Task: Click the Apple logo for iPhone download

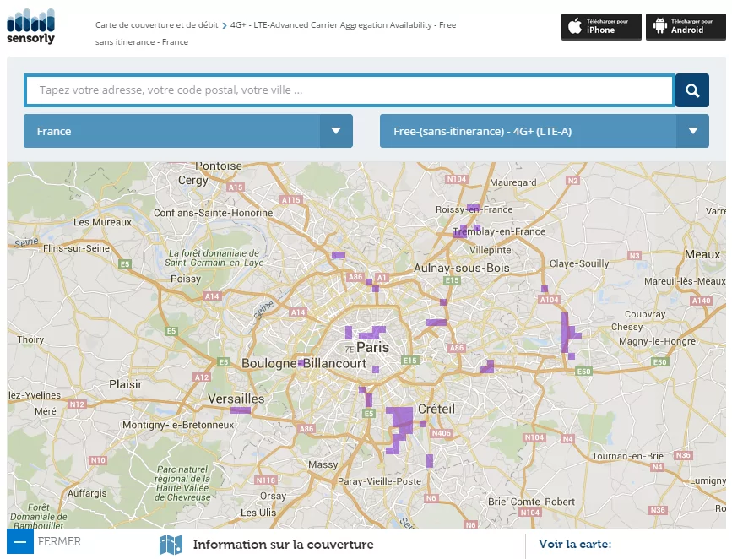Action: pyautogui.click(x=575, y=26)
